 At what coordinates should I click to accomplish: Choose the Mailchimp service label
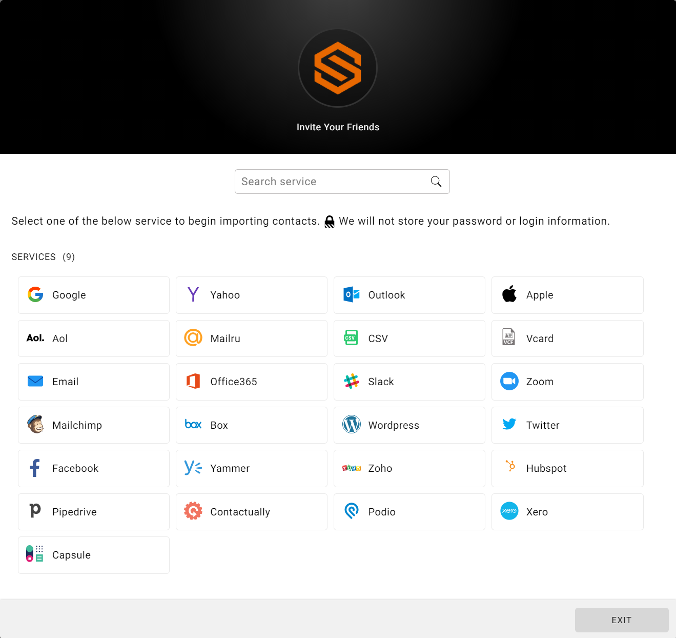point(77,425)
